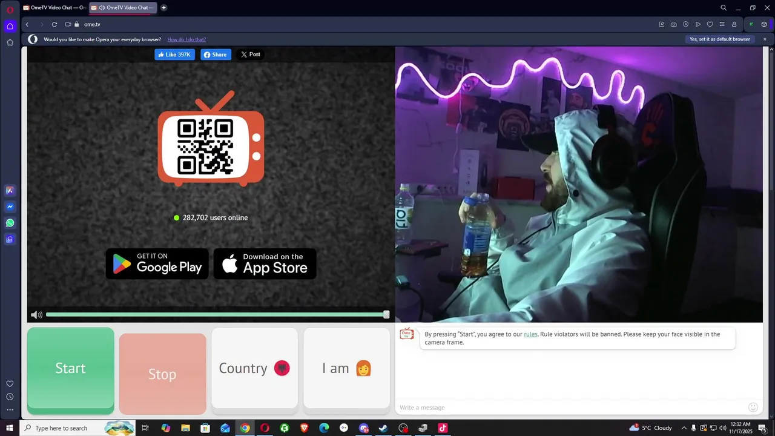Open the profile account icon
Screen dimensions: 775x436
[734, 24]
